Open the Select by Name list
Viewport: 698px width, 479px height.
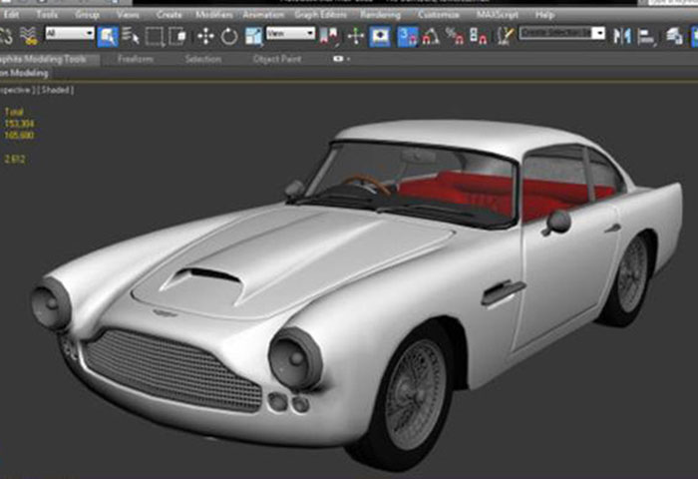[x=131, y=36]
